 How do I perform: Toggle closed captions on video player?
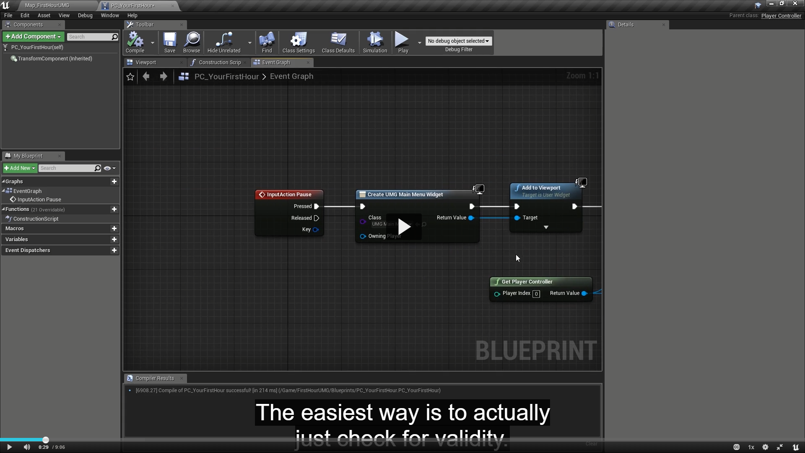(736, 447)
